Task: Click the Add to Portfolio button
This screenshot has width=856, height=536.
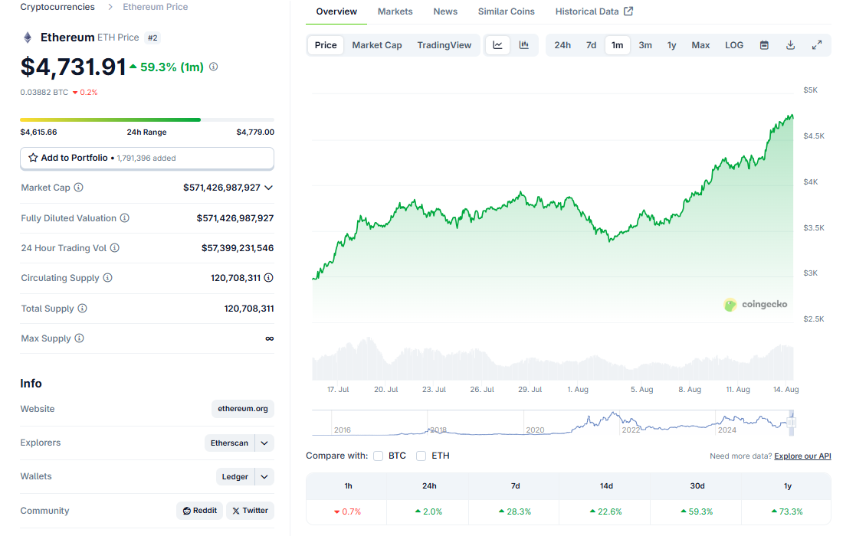Action: pyautogui.click(x=147, y=159)
